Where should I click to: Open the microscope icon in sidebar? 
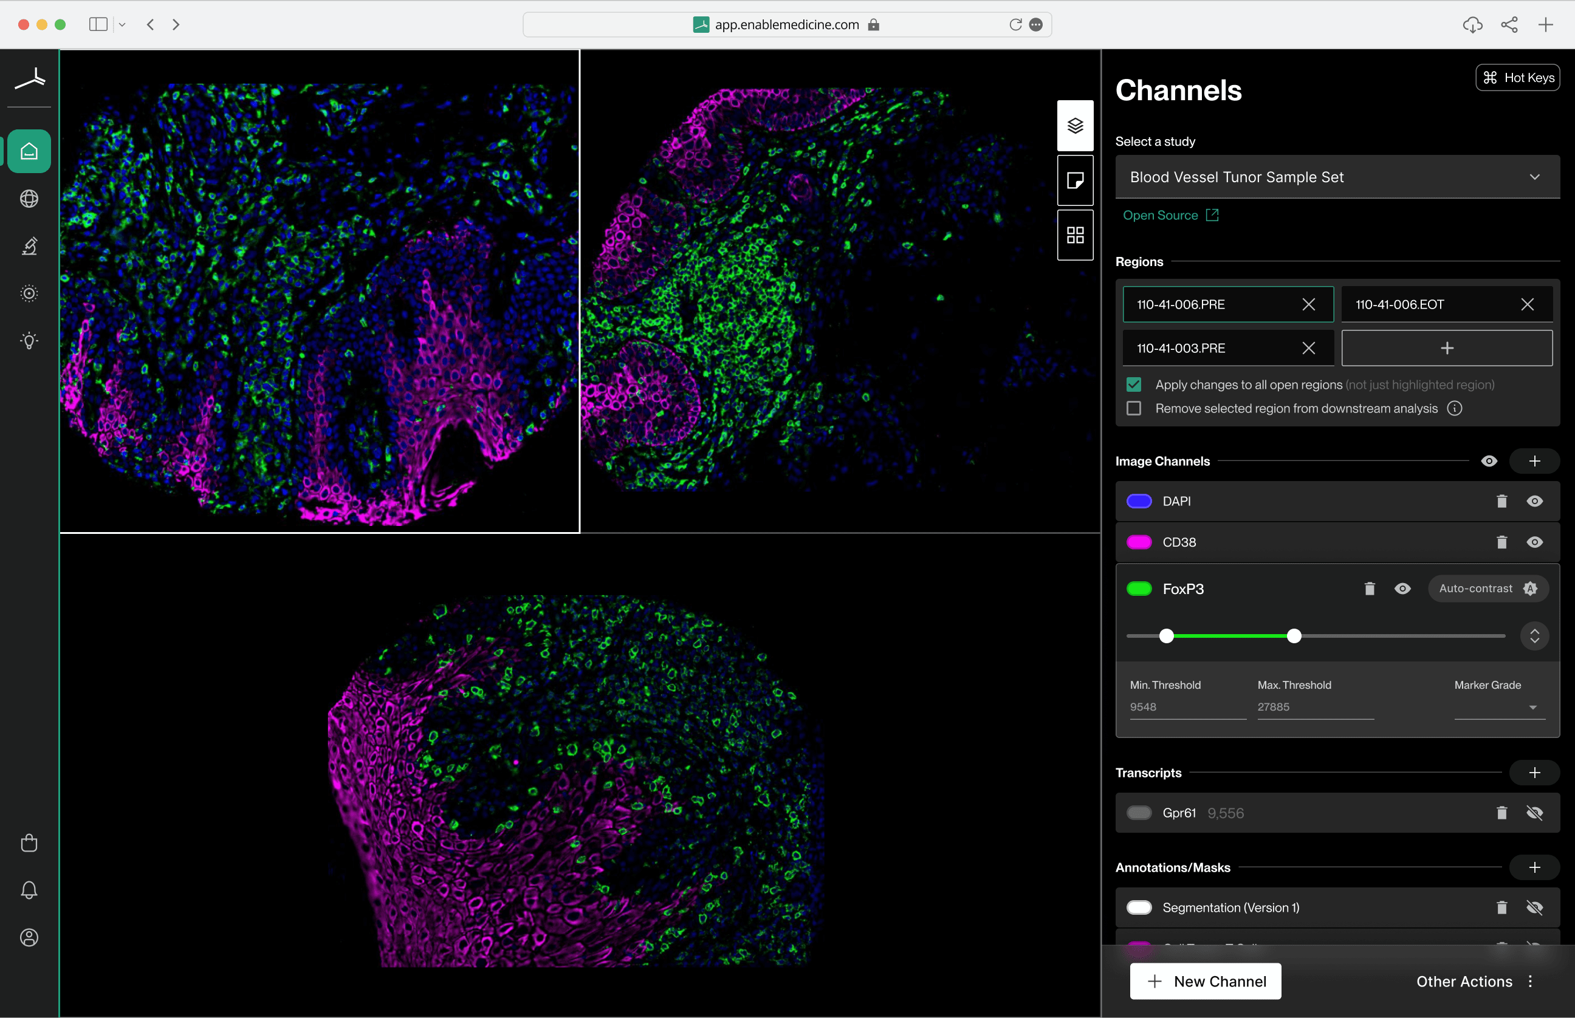29,246
